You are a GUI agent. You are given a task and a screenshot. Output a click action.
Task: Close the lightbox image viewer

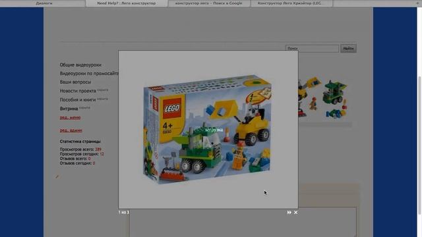pyautogui.click(x=296, y=212)
